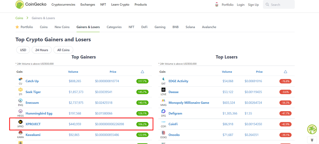This screenshot has width=319, height=144.
Task: Open the 24 Hours timeframe dropdown
Action: click(42, 50)
